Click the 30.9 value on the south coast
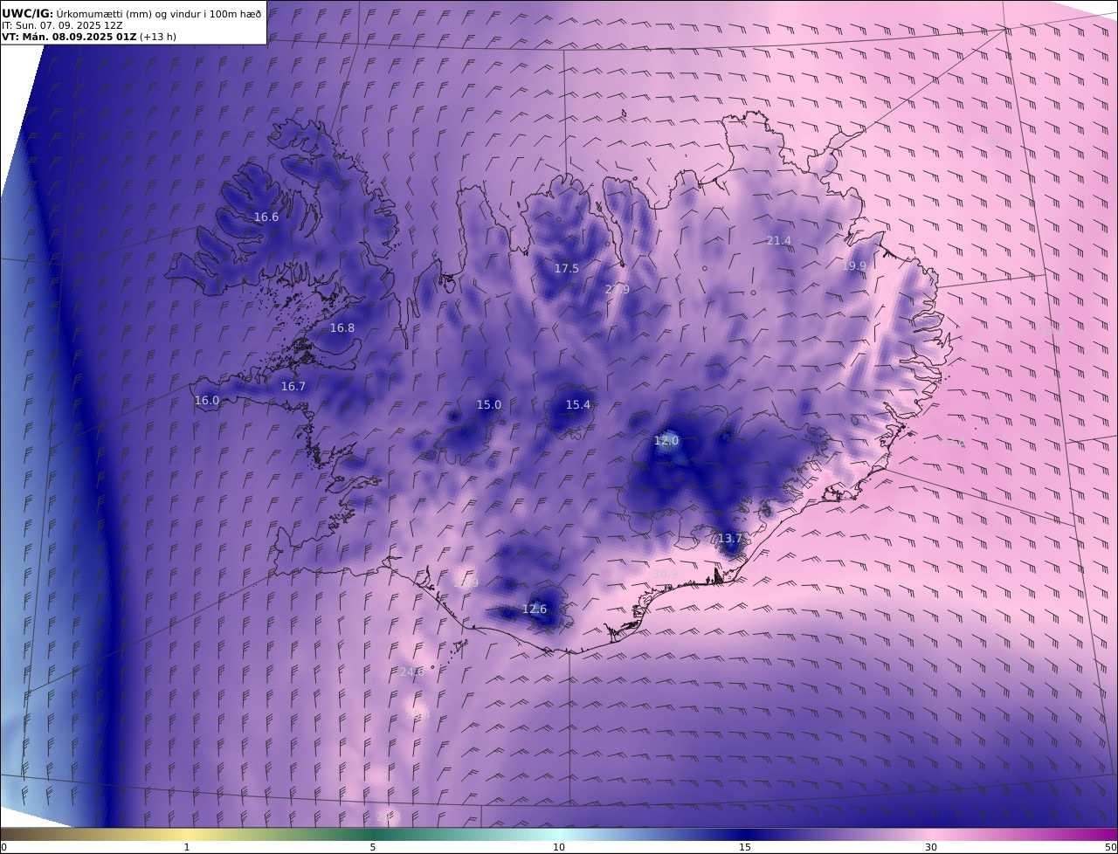The height and width of the screenshot is (854, 1118). [x=666, y=574]
